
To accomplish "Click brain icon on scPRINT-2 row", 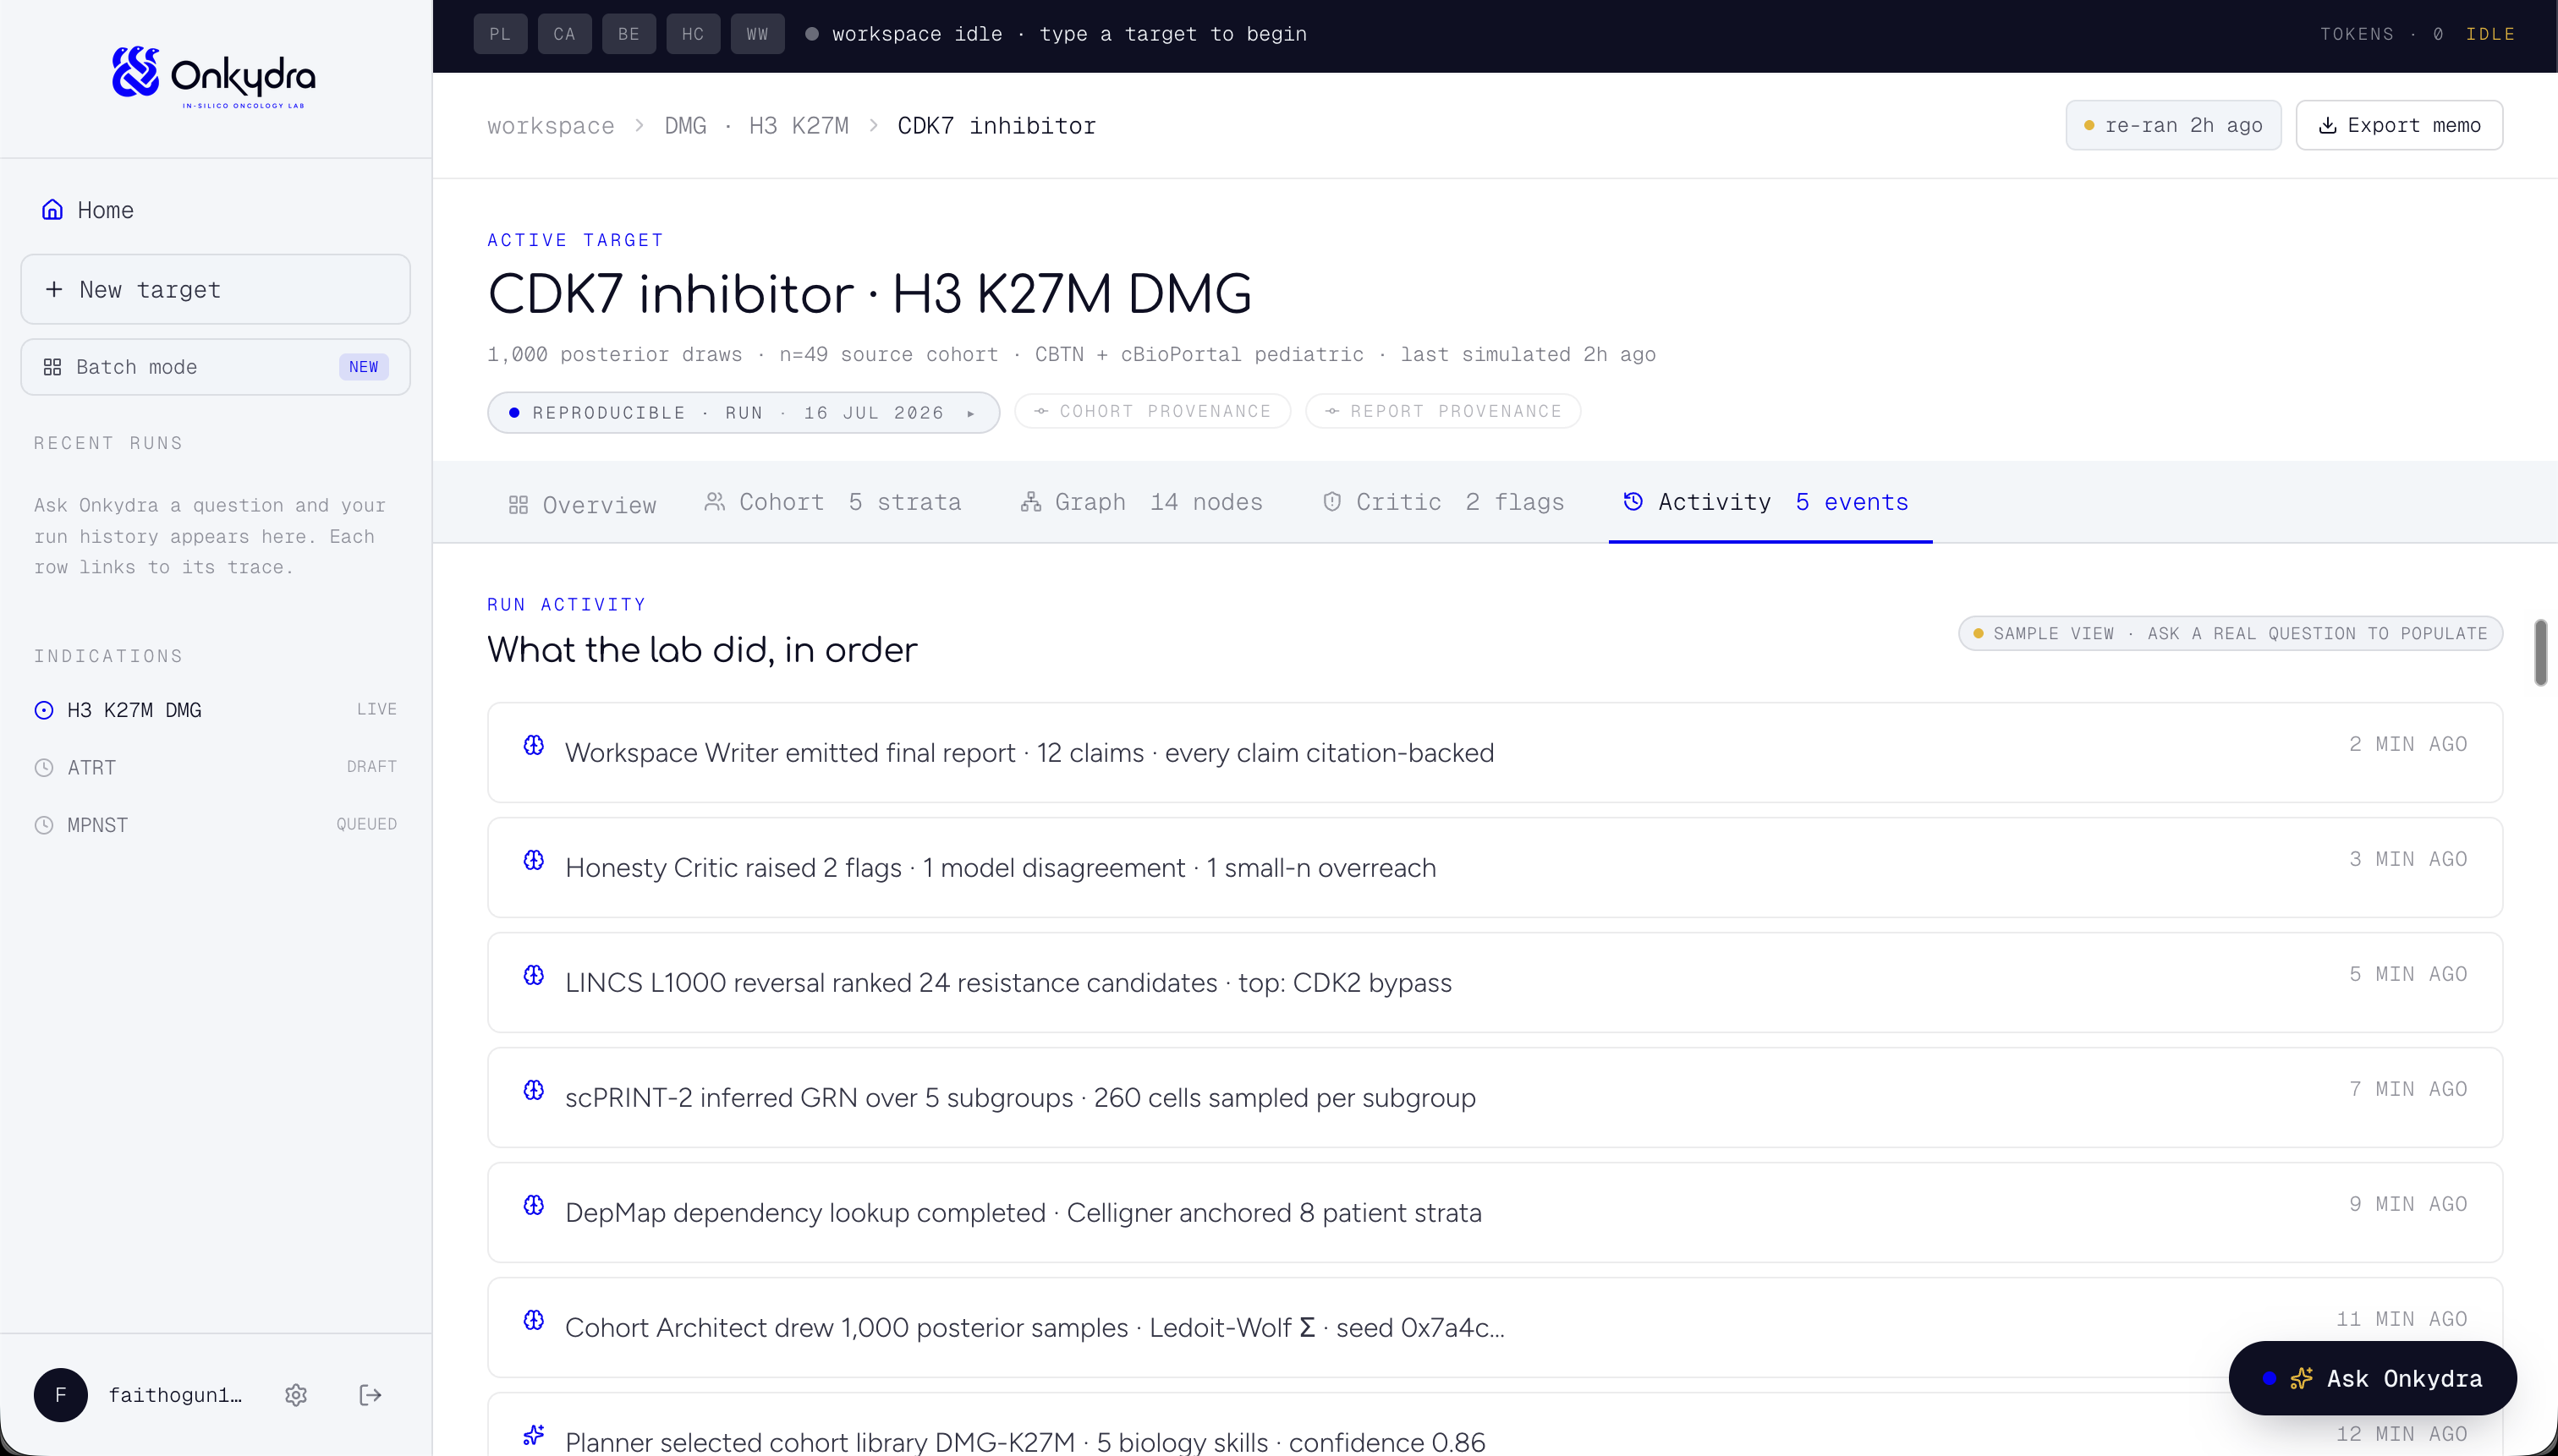I will [535, 1090].
